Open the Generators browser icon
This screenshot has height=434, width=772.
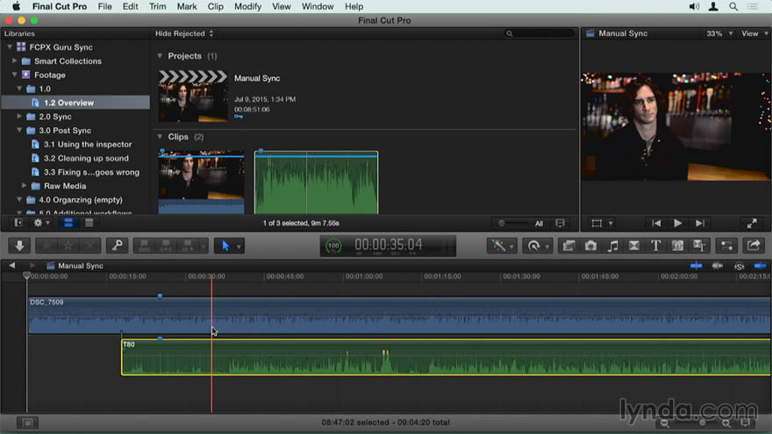click(677, 245)
